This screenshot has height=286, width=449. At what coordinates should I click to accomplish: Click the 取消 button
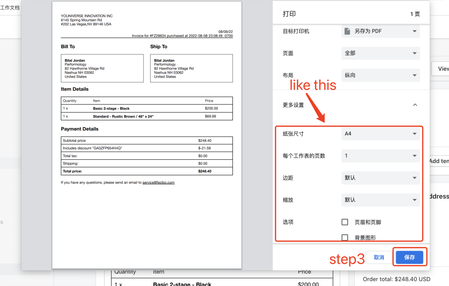tap(379, 257)
